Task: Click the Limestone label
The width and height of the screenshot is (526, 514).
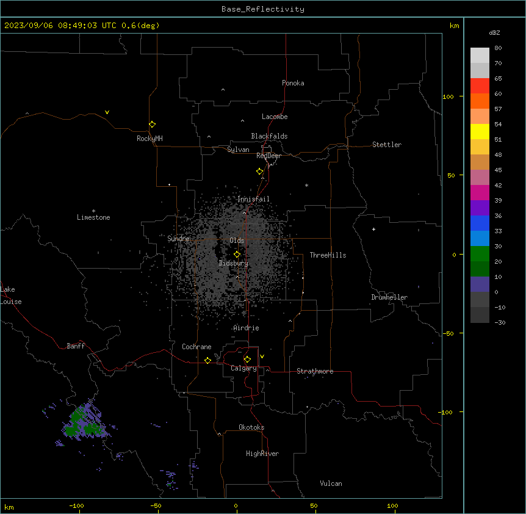Action: click(93, 217)
